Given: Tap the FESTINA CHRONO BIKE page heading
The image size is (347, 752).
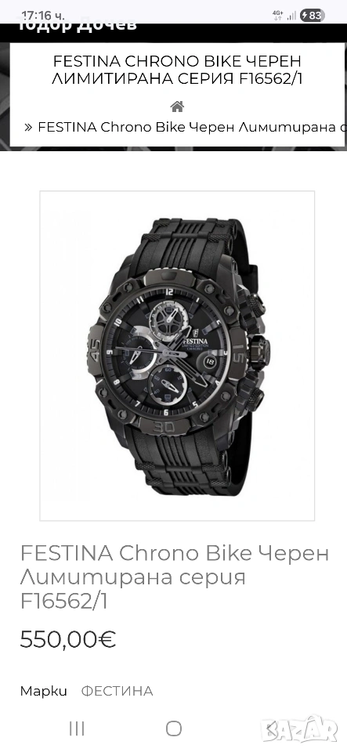Looking at the screenshot, I should [x=177, y=70].
